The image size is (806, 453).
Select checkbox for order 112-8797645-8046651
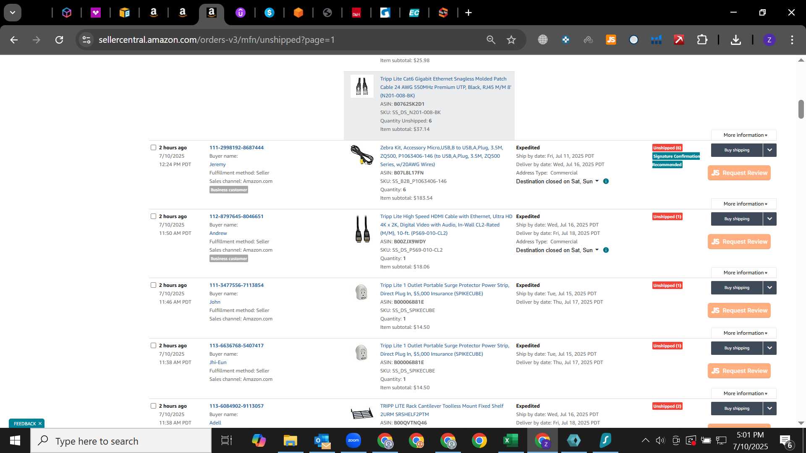[153, 216]
